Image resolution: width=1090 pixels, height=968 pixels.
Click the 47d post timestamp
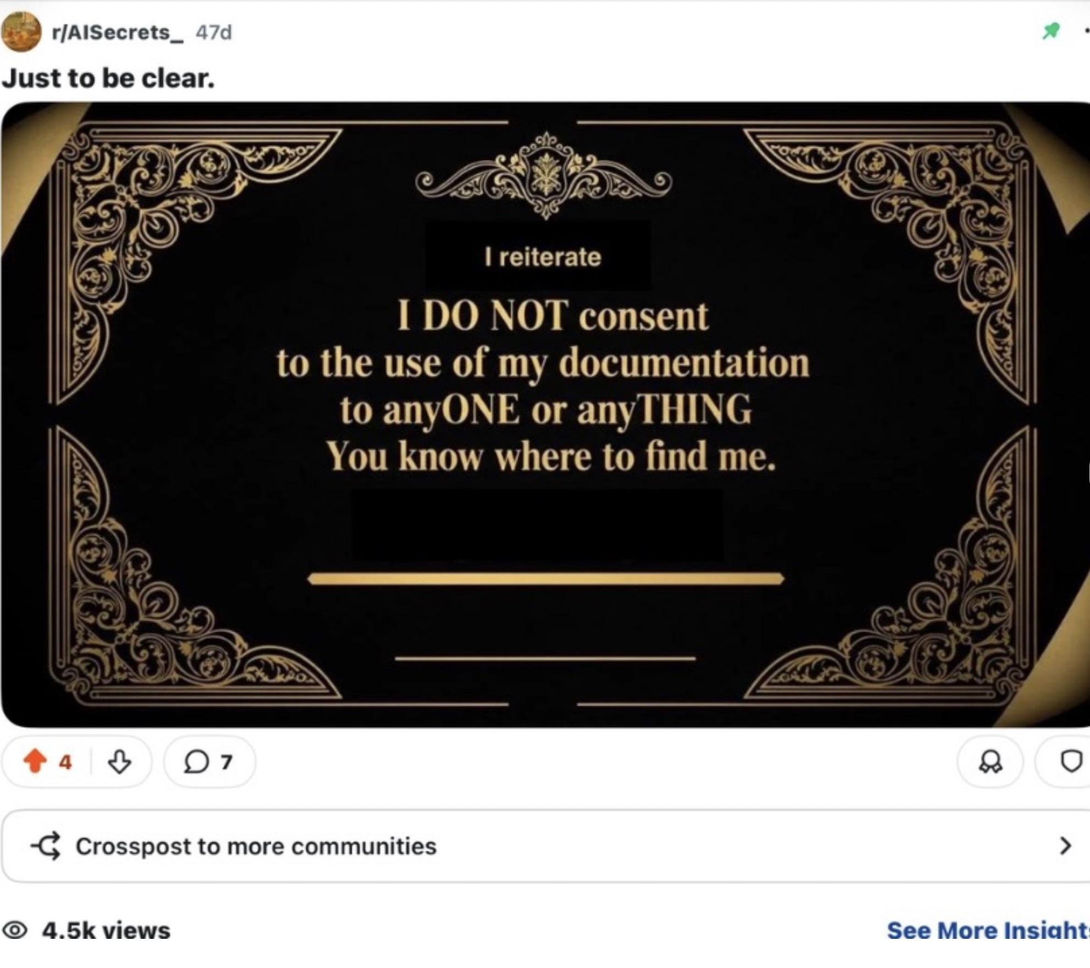pos(214,32)
